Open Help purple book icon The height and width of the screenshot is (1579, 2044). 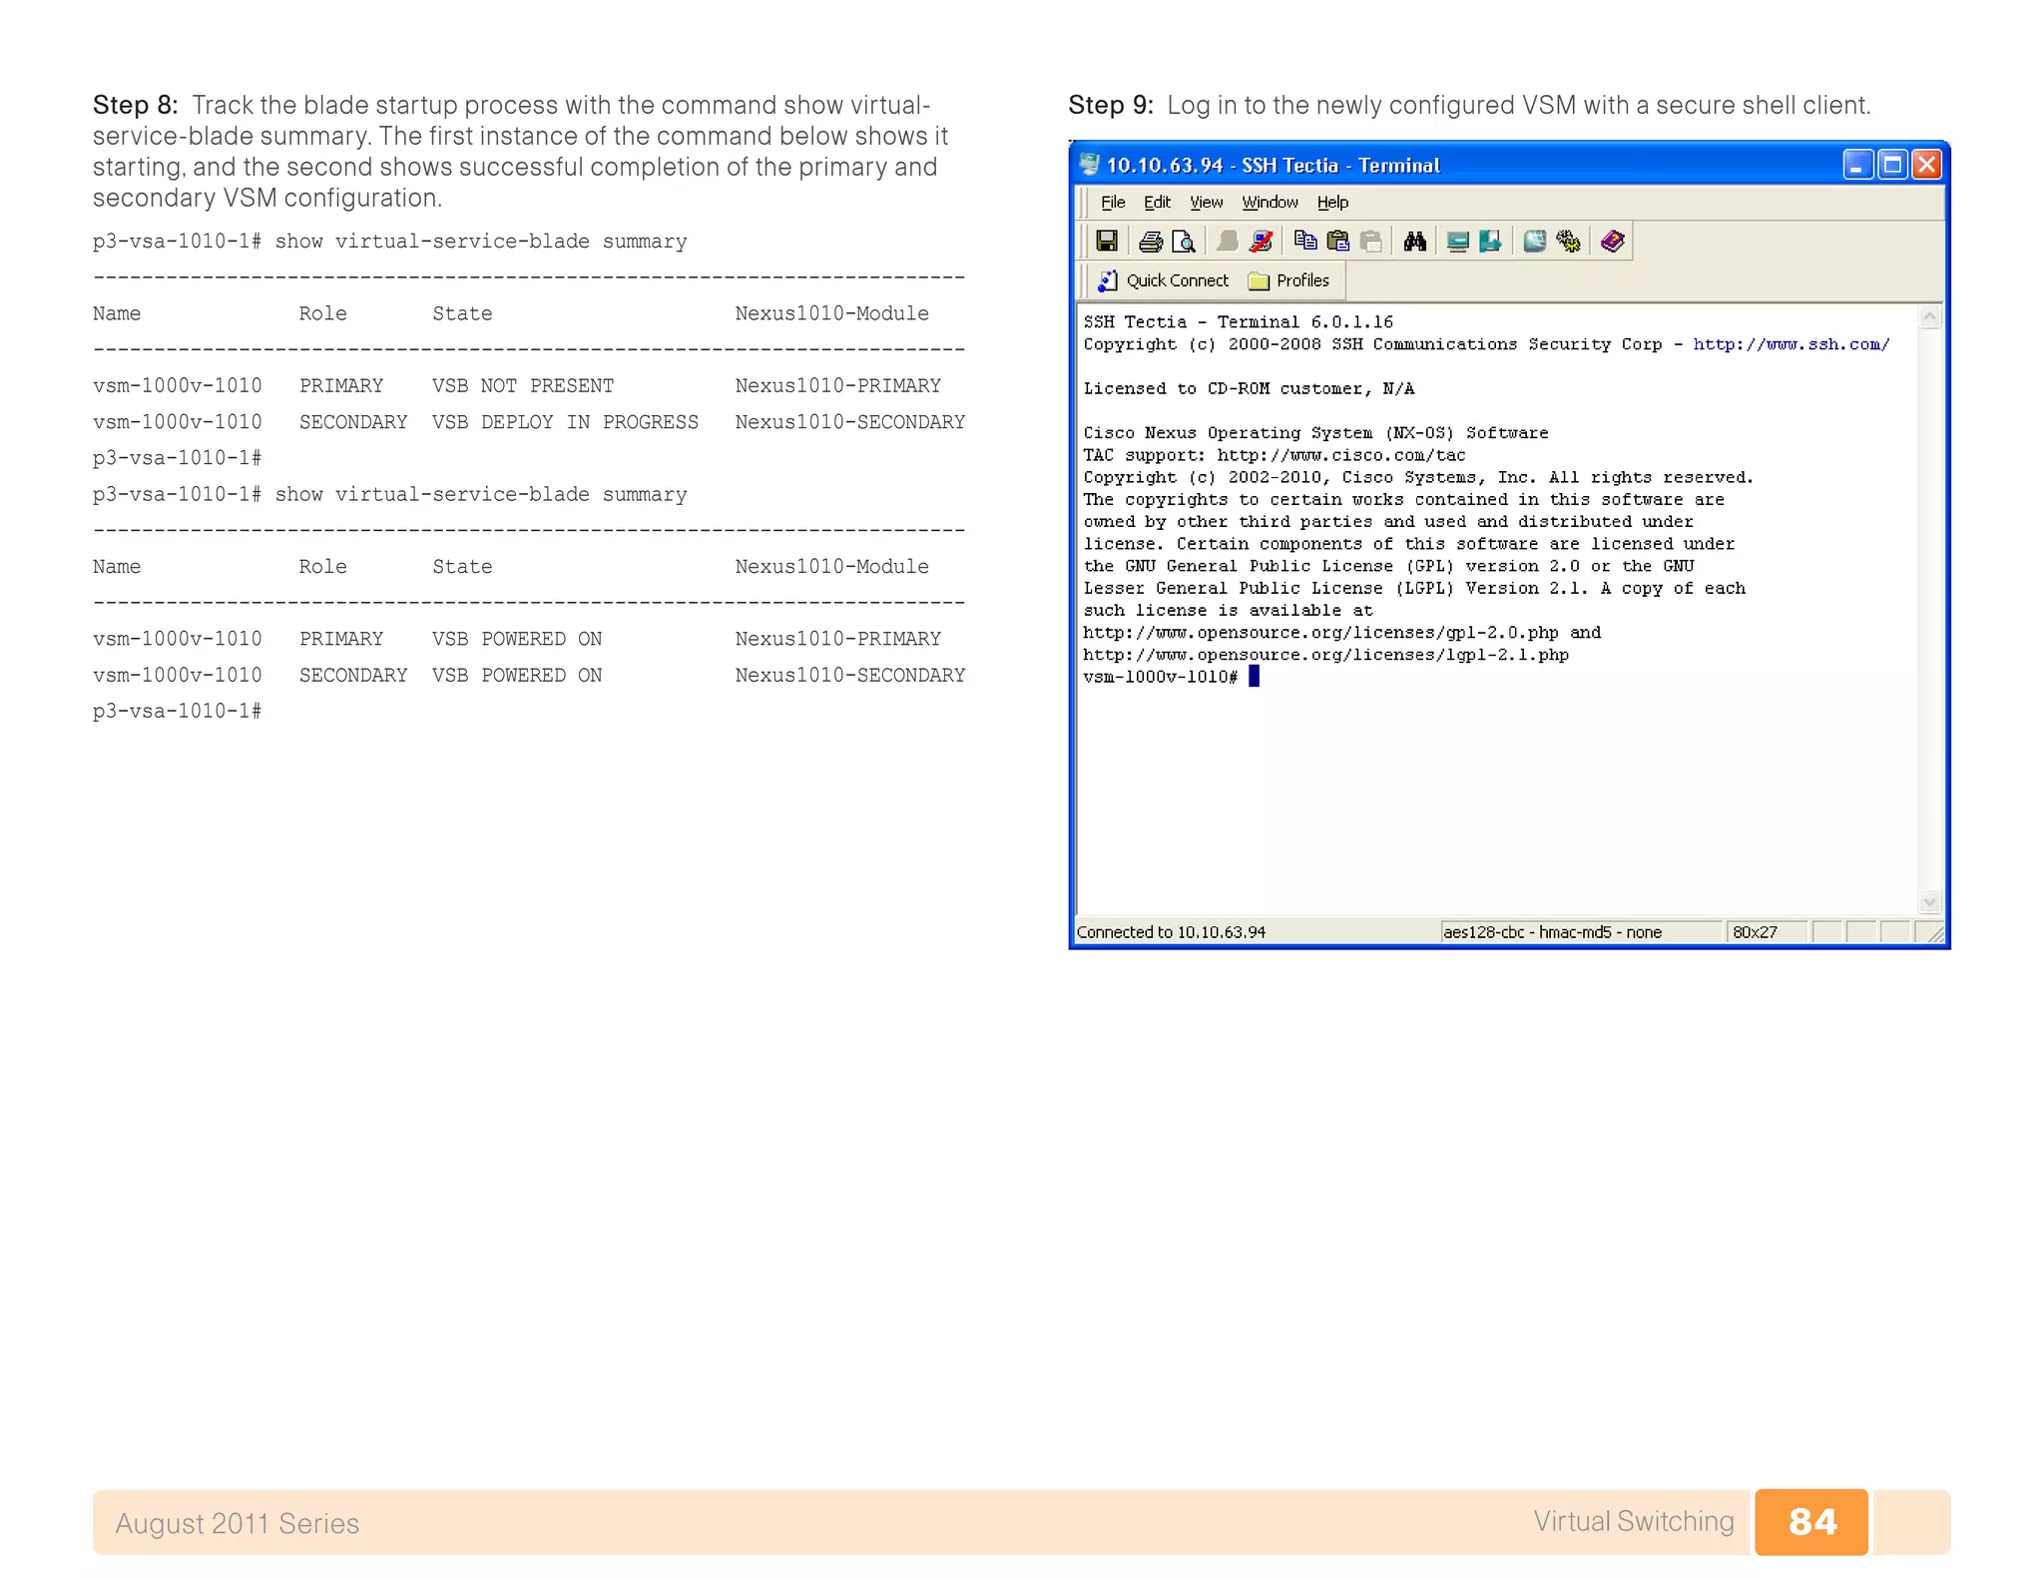[x=1612, y=242]
